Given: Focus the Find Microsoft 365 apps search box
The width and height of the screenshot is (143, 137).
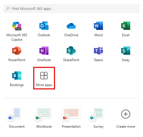Looking at the screenshot, I should (x=71, y=8).
